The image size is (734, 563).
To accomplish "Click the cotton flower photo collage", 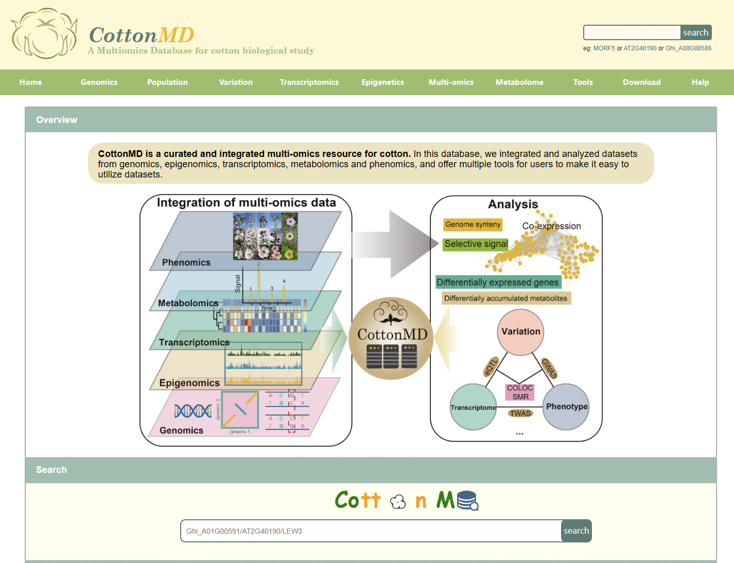I will (266, 236).
